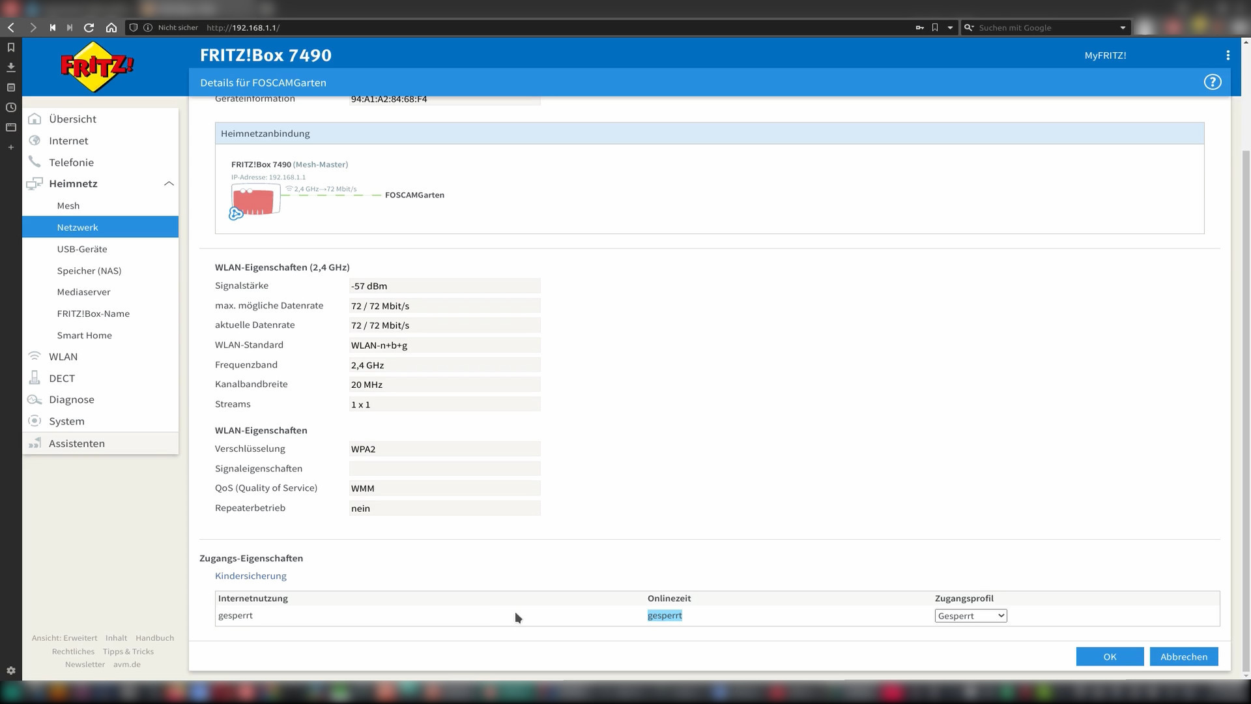Viewport: 1251px width, 704px height.
Task: Open address bar history dropdown
Action: (x=950, y=27)
